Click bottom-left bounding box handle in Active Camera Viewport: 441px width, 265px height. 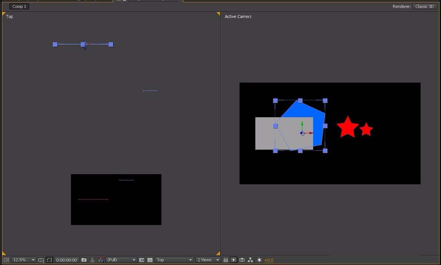pos(275,151)
